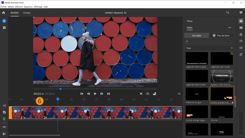Click the preview scrubber progress bar handle
This screenshot has width=245, height=138.
(x=60, y=89)
